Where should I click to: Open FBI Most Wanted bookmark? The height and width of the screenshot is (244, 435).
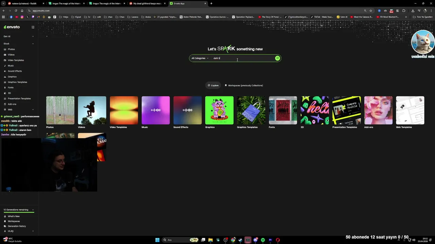[388, 17]
